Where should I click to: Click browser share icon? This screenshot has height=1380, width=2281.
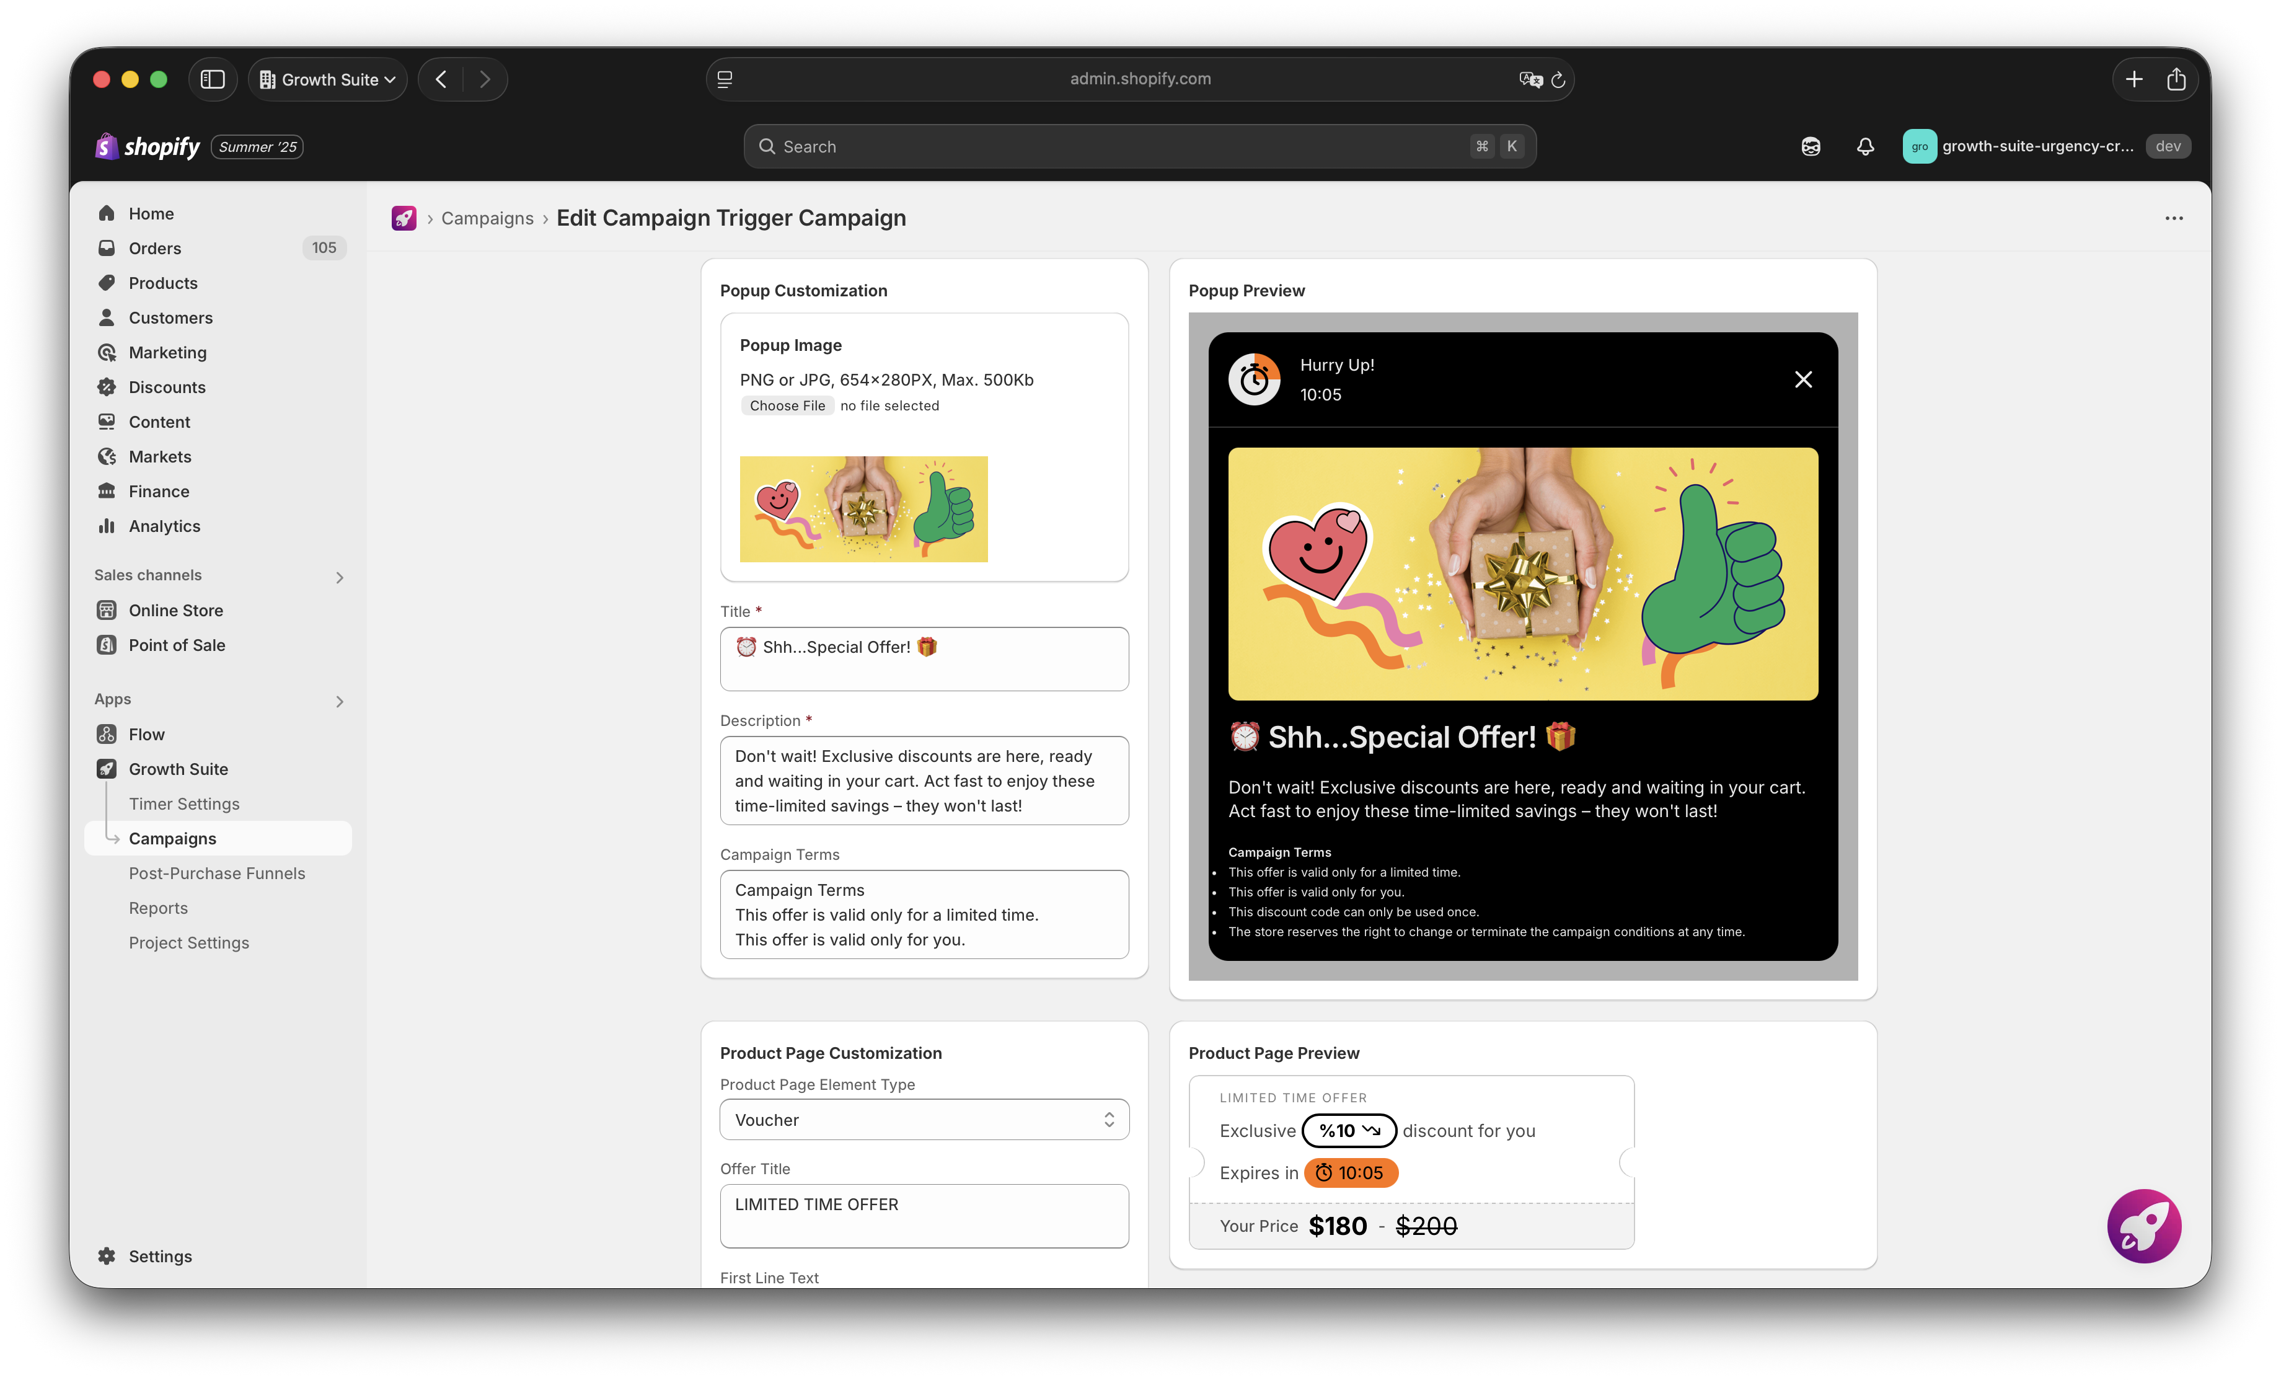(x=2176, y=79)
